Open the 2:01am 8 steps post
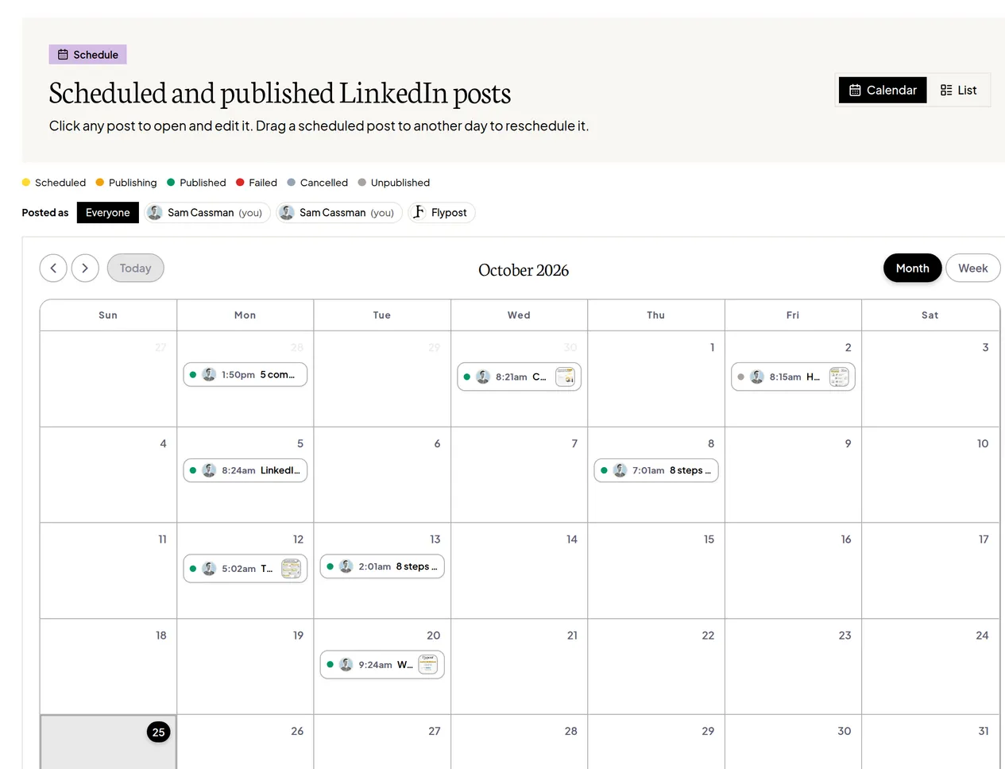The image size is (1005, 769). click(x=382, y=566)
